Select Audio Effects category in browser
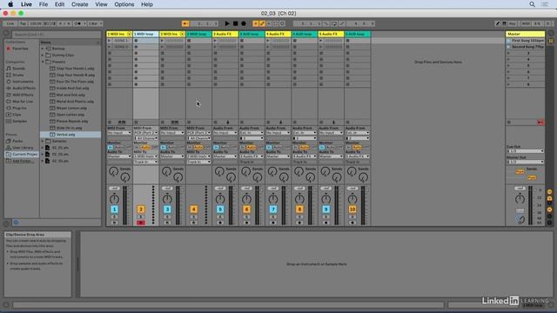Screen dimensions: 557x313 click(x=23, y=88)
